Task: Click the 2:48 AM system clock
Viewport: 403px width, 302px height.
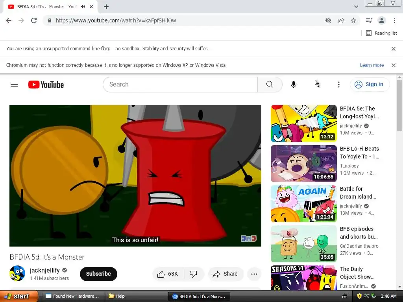Action: click(x=388, y=296)
